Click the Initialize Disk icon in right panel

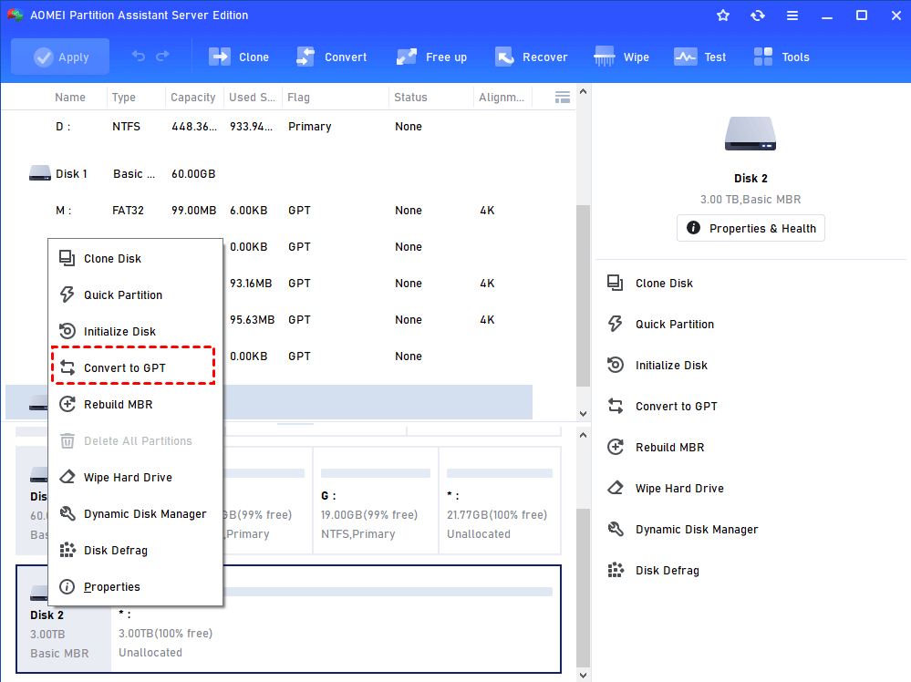(x=616, y=365)
